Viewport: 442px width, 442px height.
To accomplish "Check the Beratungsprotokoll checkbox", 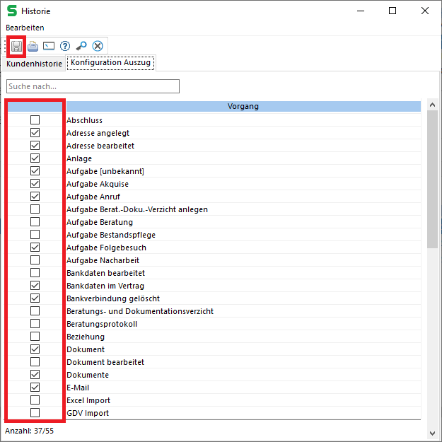I will pyautogui.click(x=35, y=324).
